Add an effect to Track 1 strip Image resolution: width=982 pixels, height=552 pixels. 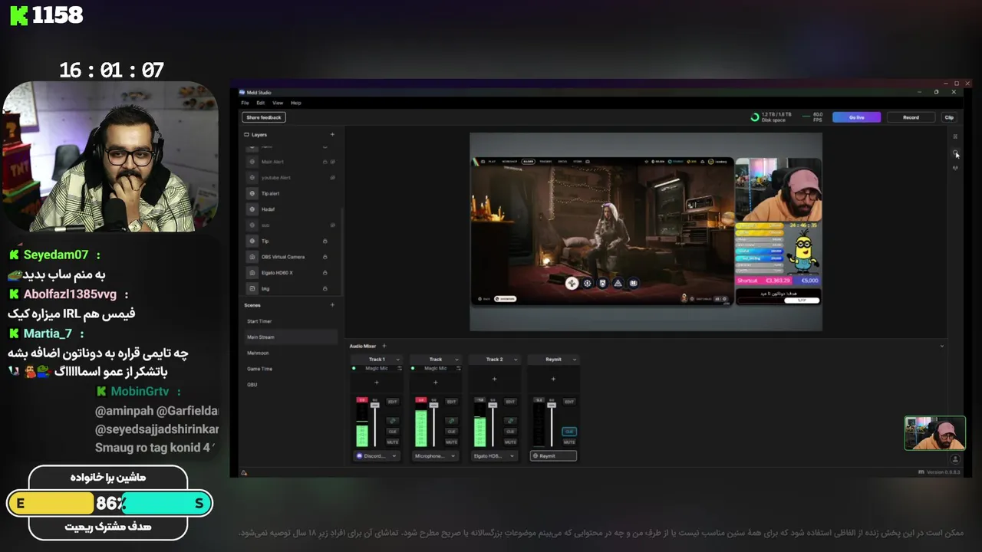coord(377,382)
